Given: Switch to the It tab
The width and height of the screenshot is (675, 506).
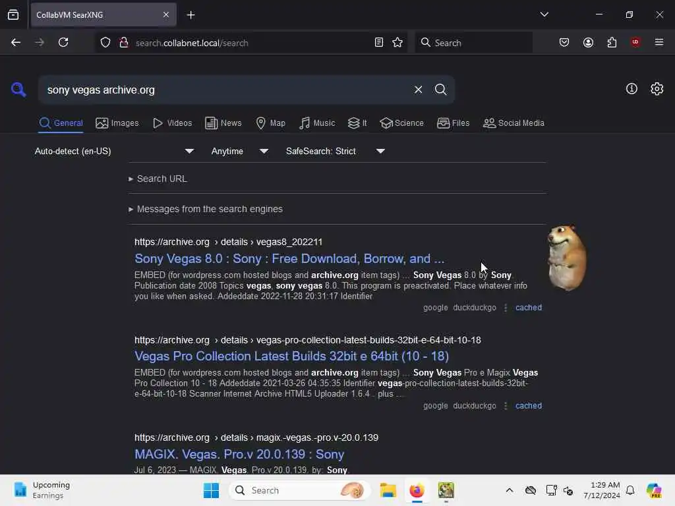Looking at the screenshot, I should pos(357,123).
